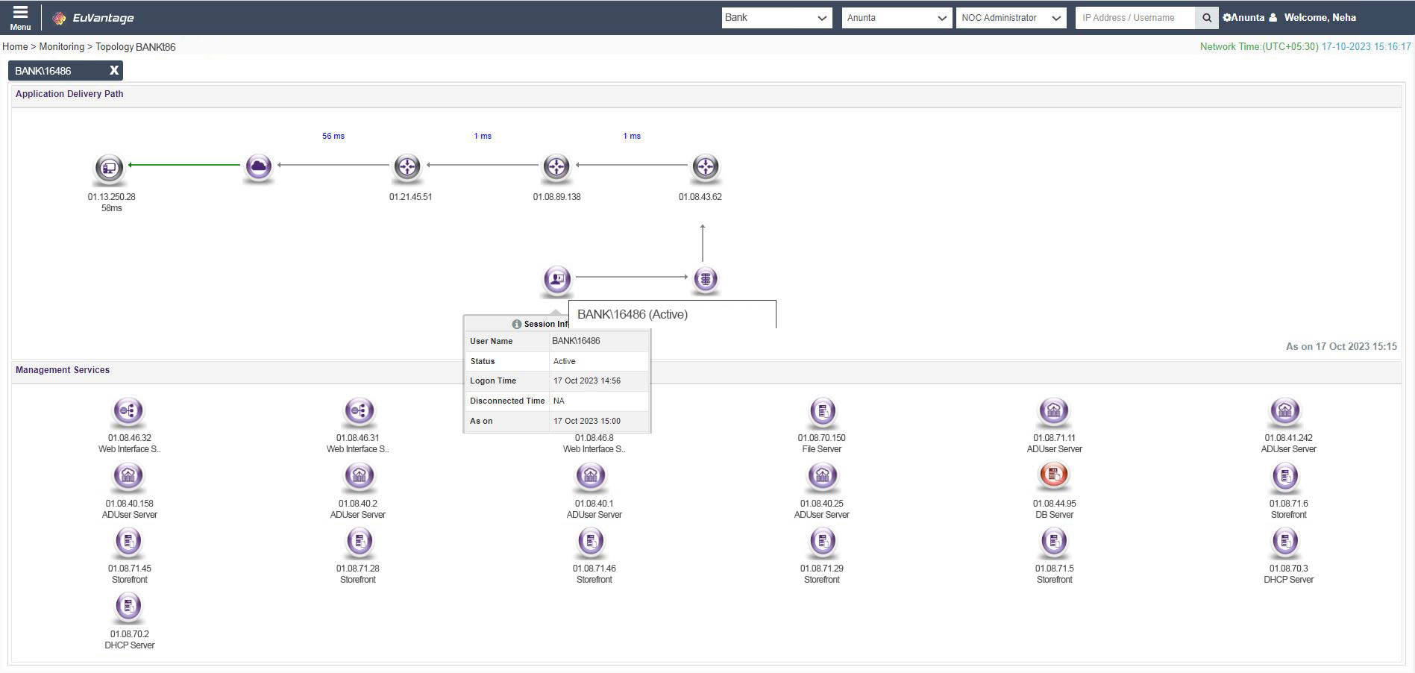
Task: Click DHCP Server icon 01.08.70.2
Action: pyautogui.click(x=128, y=607)
